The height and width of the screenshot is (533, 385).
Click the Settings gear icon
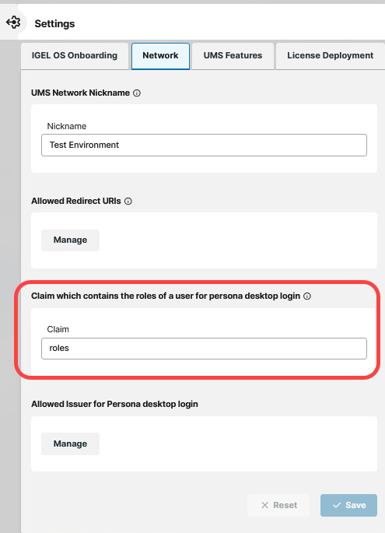click(13, 23)
